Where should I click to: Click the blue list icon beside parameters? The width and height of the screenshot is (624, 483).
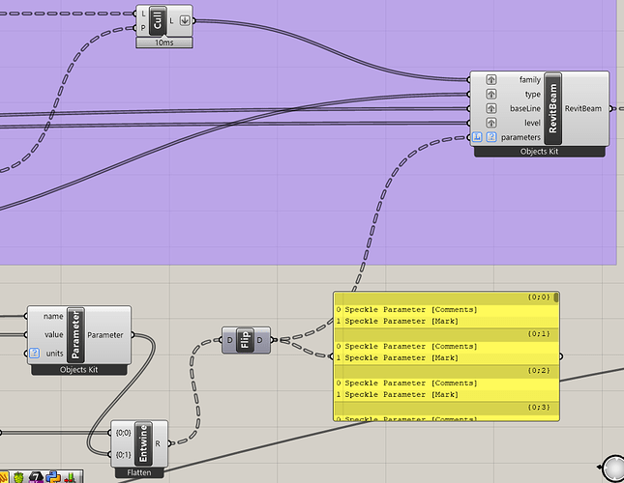tap(477, 137)
